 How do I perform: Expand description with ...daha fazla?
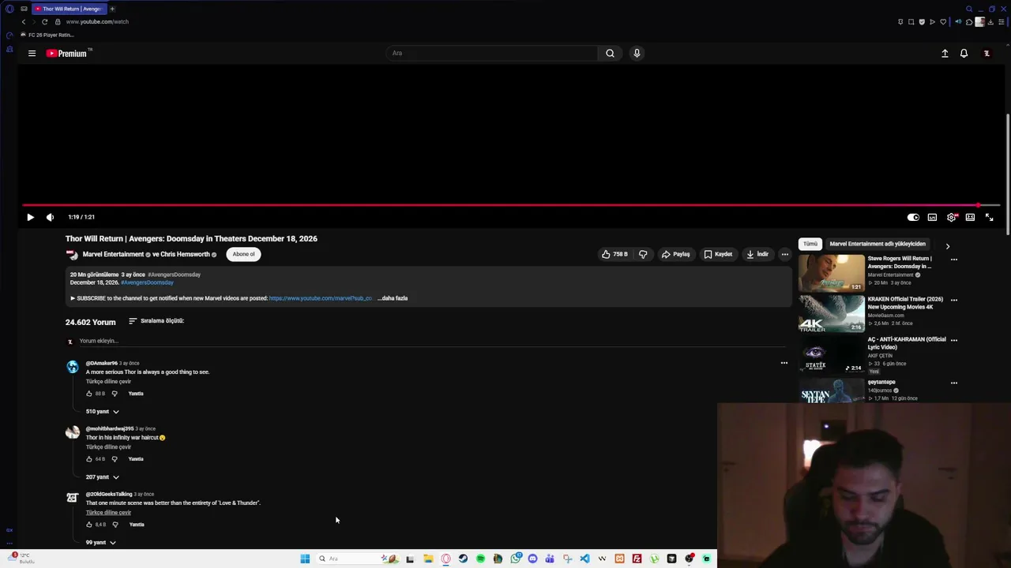393,298
